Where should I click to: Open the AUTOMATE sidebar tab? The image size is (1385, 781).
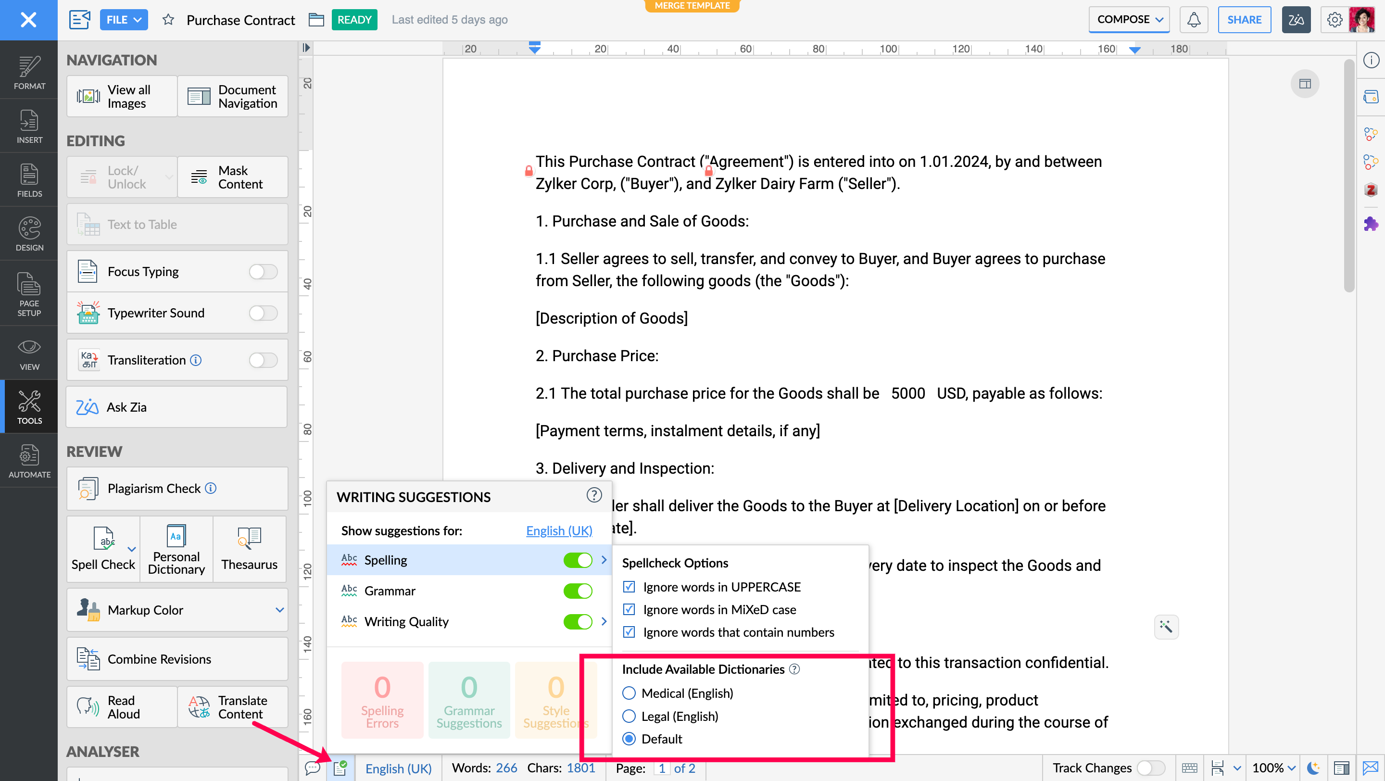(x=29, y=461)
